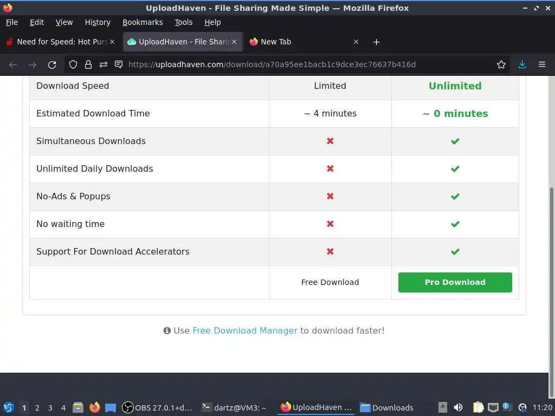Switch to workspace 3
Image resolution: width=555 pixels, height=416 pixels.
[50, 408]
